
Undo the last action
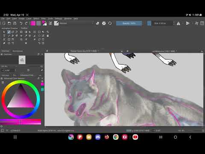pos(21,23)
